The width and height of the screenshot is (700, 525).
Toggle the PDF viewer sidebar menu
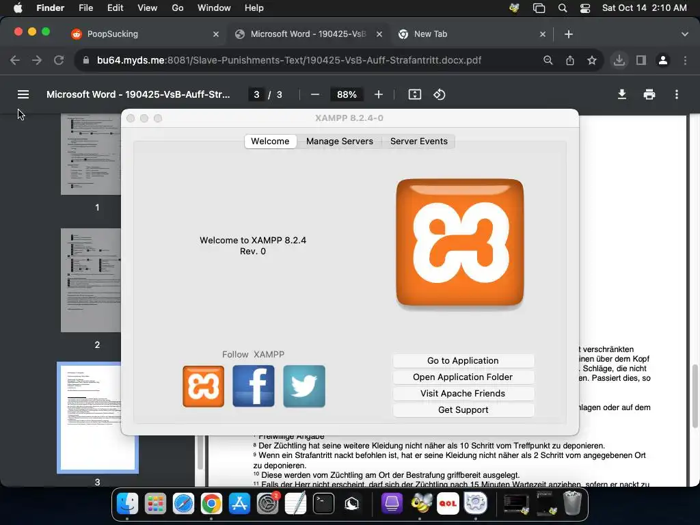[23, 94]
